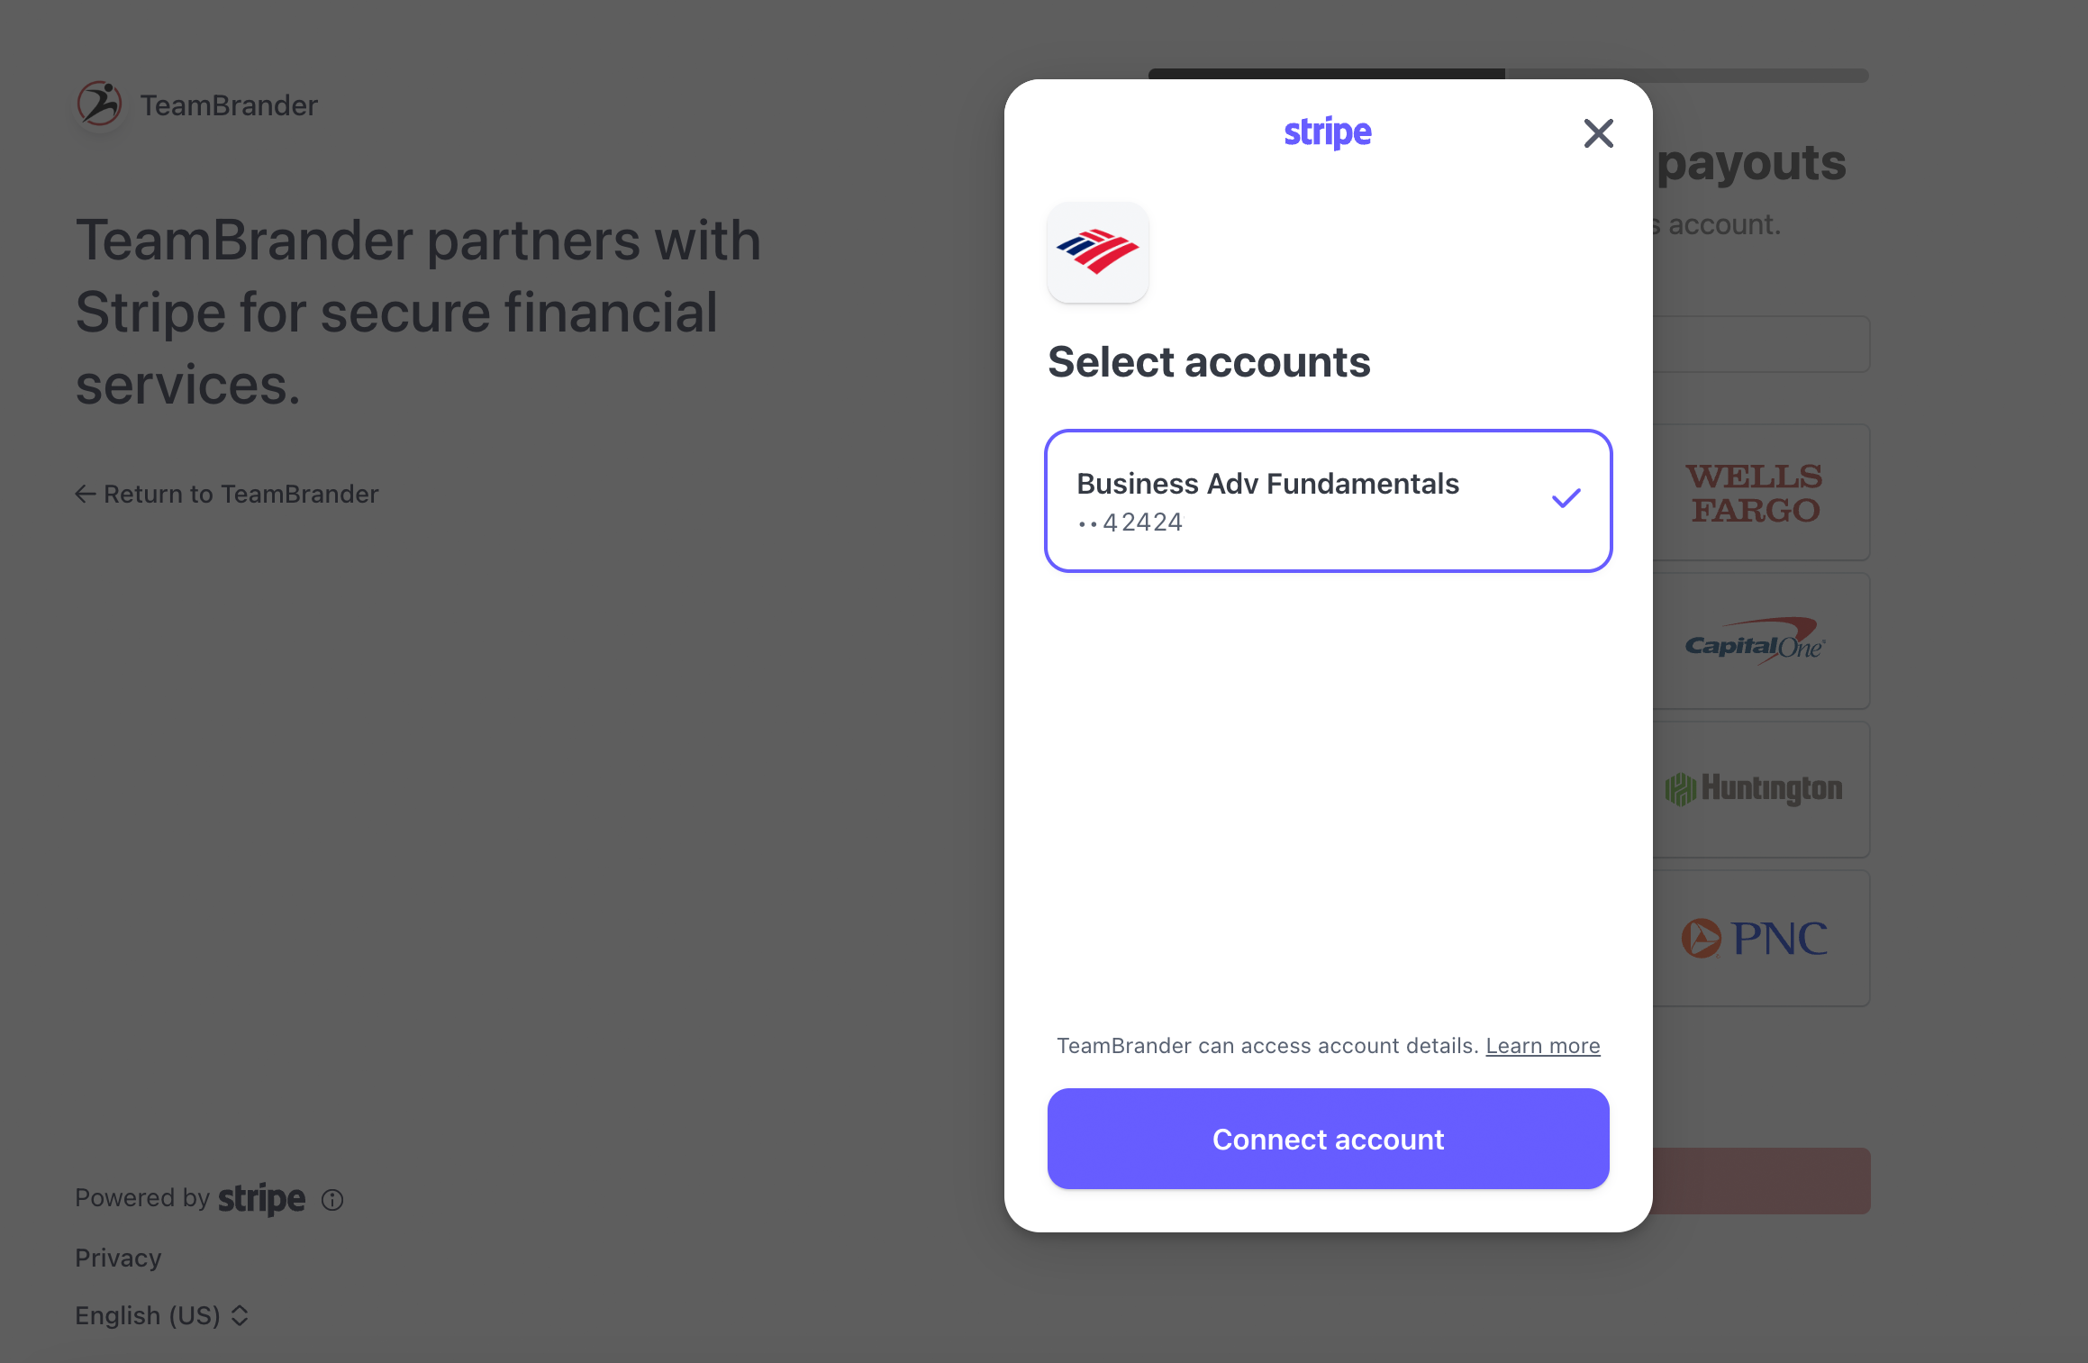Close the Stripe modal dialog

point(1598,133)
